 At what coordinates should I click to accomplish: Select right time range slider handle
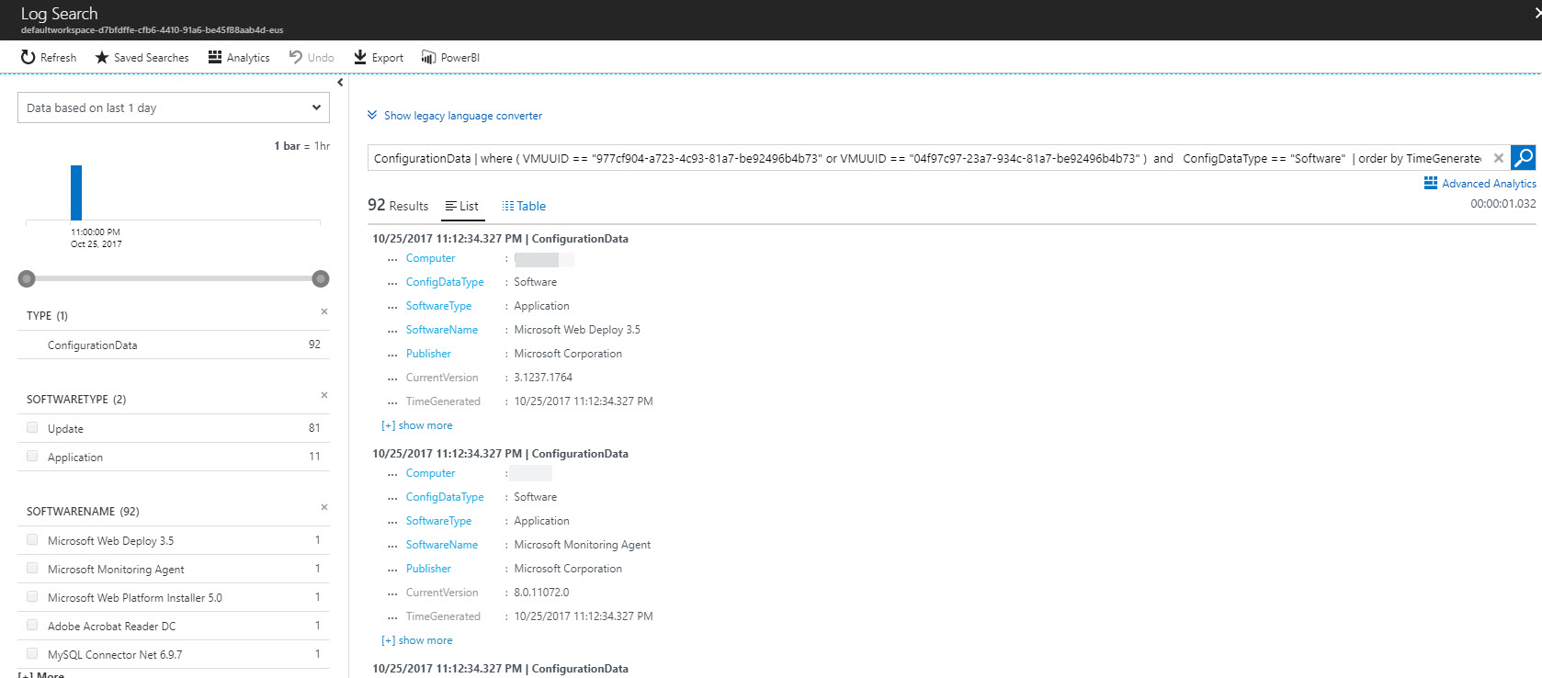(321, 278)
